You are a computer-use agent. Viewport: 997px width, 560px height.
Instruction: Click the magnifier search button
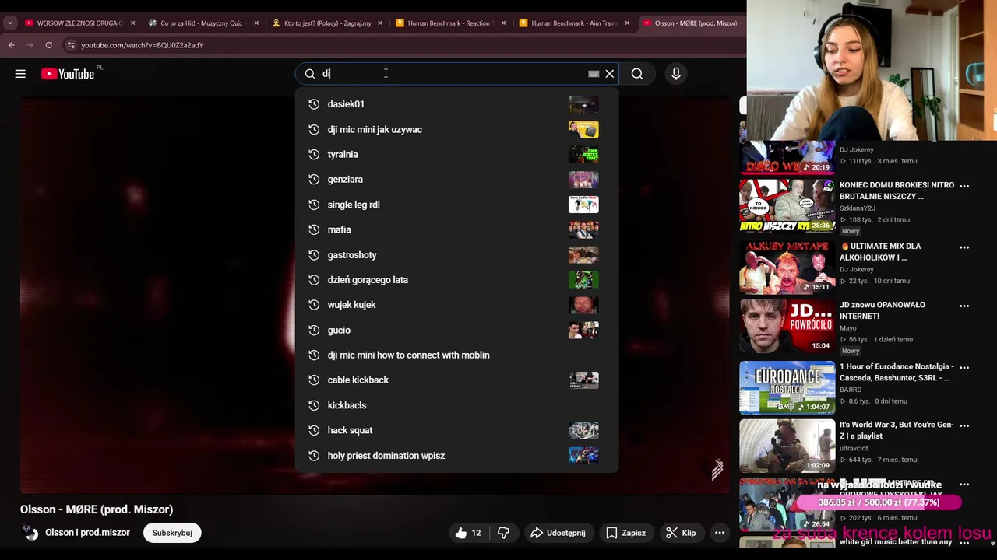[637, 74]
